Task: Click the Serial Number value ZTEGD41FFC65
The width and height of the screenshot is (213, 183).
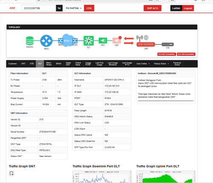Action: point(47,132)
